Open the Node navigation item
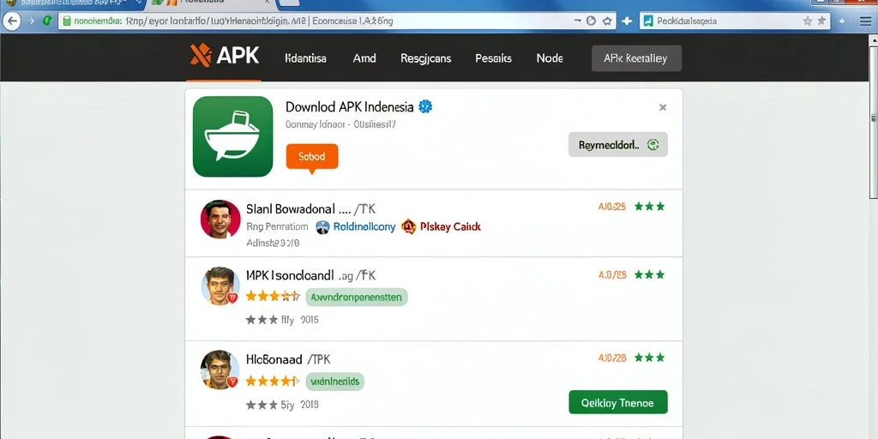Viewport: 878px width, 439px height. pos(550,58)
